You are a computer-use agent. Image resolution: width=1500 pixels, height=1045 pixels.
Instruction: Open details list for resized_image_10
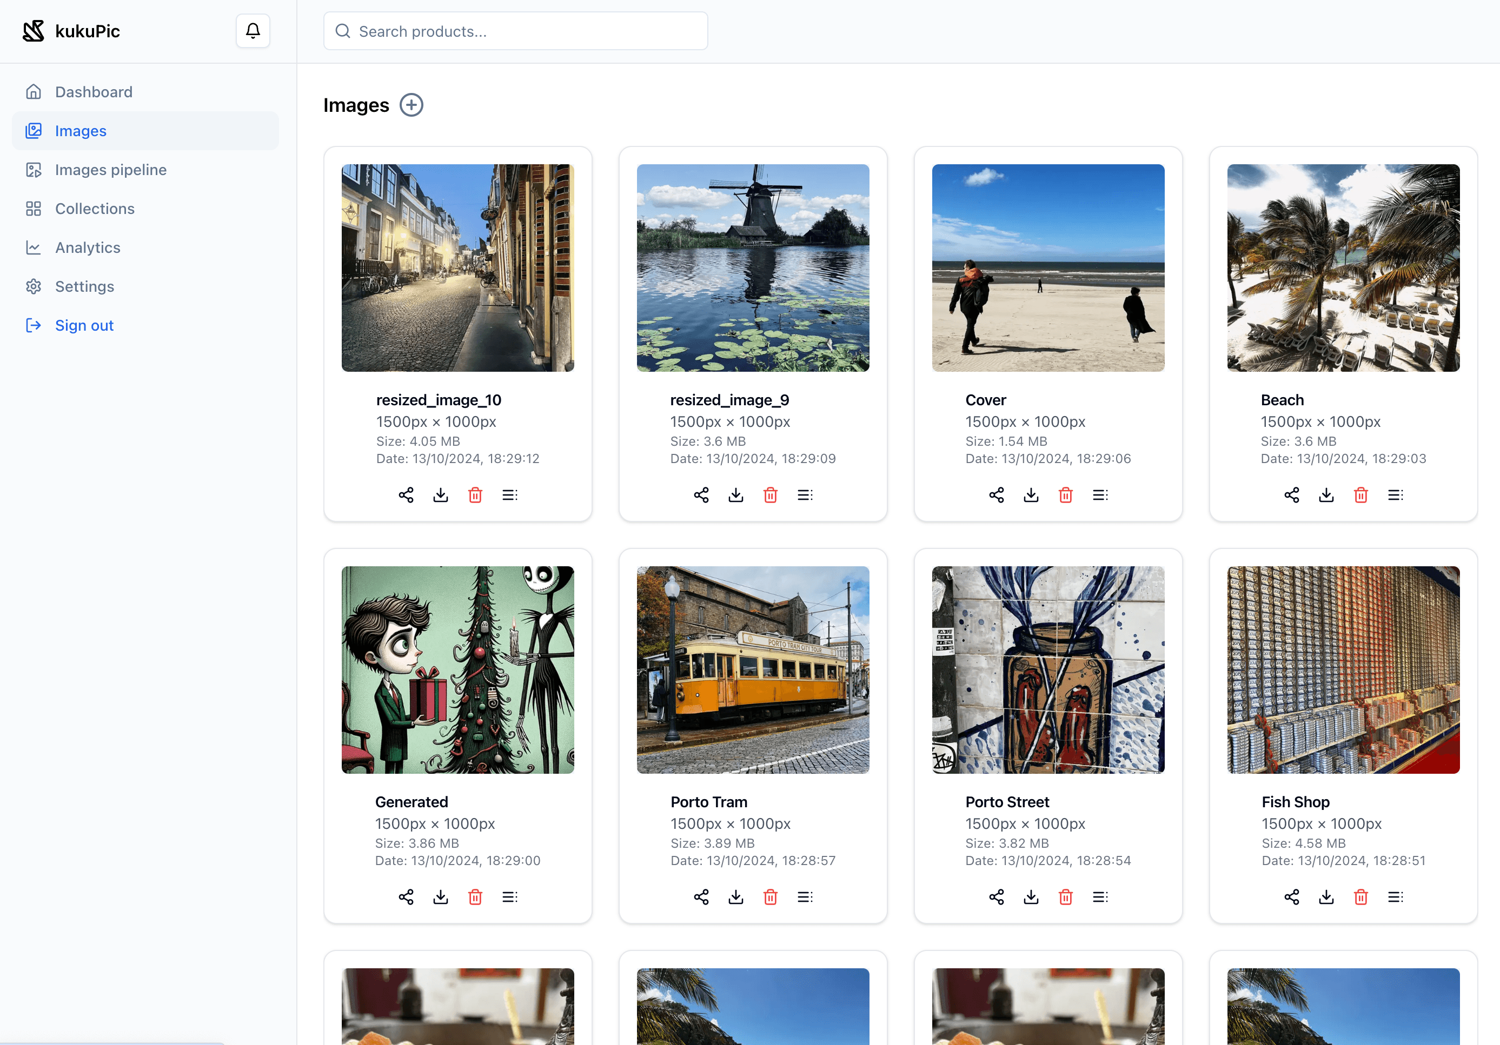point(509,495)
